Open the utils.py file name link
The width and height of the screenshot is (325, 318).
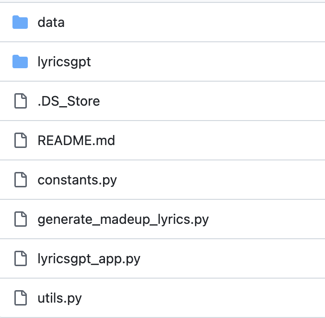pos(59,298)
